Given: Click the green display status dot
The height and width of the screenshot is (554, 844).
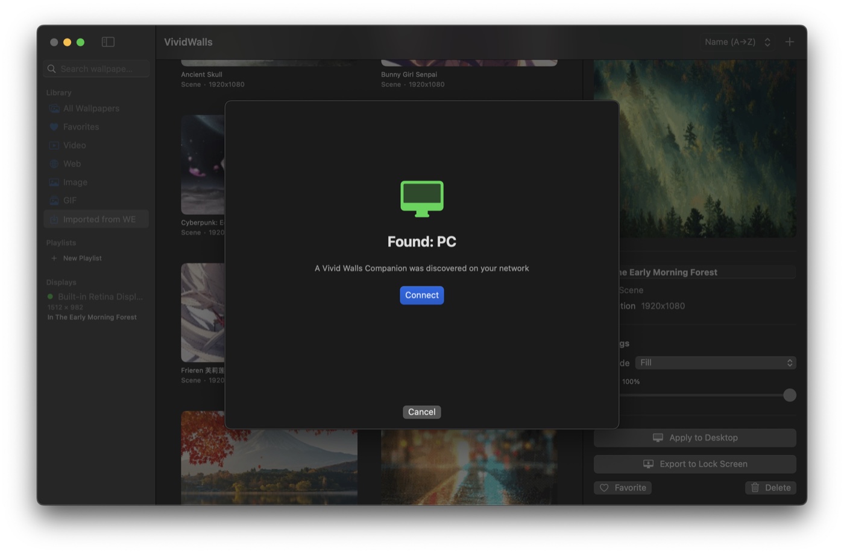Looking at the screenshot, I should (x=51, y=297).
